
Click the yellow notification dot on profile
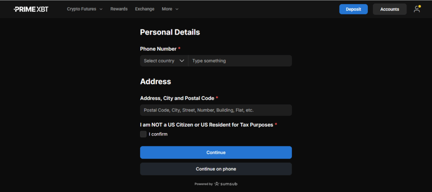click(419, 6)
